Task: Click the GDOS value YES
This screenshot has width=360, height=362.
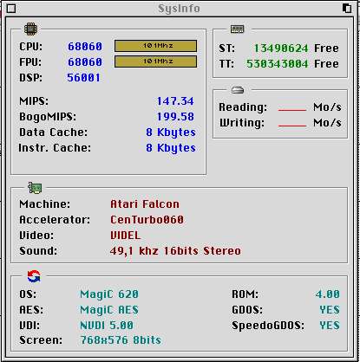Action: [x=330, y=310]
